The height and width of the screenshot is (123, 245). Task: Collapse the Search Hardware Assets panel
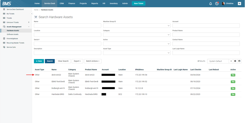click(x=36, y=17)
